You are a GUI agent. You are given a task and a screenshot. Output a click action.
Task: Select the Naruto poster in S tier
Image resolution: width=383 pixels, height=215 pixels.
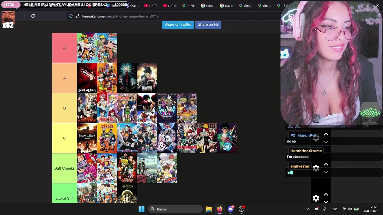tap(107, 48)
